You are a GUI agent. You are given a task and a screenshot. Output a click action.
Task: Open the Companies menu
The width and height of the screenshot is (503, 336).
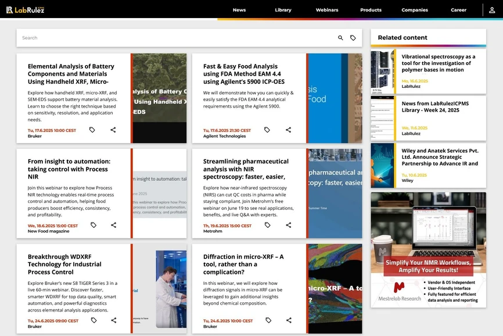[x=415, y=10]
